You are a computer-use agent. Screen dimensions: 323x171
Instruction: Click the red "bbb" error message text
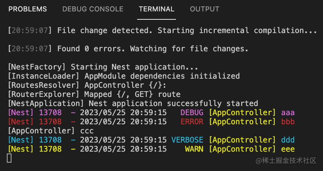(x=288, y=122)
